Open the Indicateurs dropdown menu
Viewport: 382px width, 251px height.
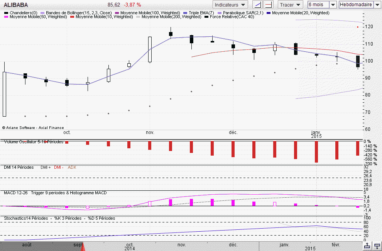tap(230, 5)
